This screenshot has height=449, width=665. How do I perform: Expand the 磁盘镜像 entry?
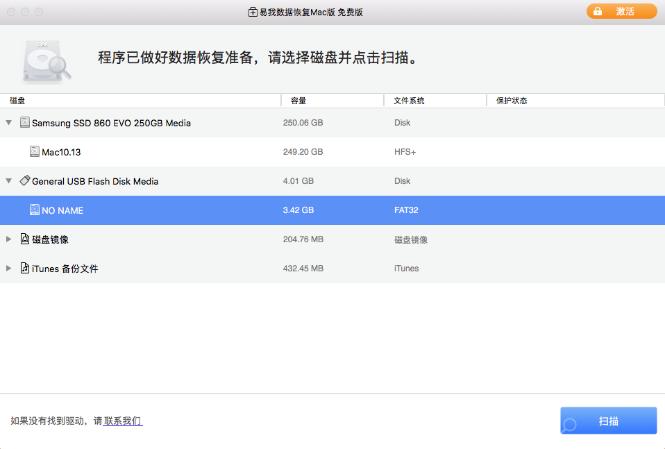(8, 239)
